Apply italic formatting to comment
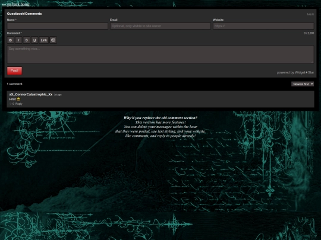 [x=18, y=40]
